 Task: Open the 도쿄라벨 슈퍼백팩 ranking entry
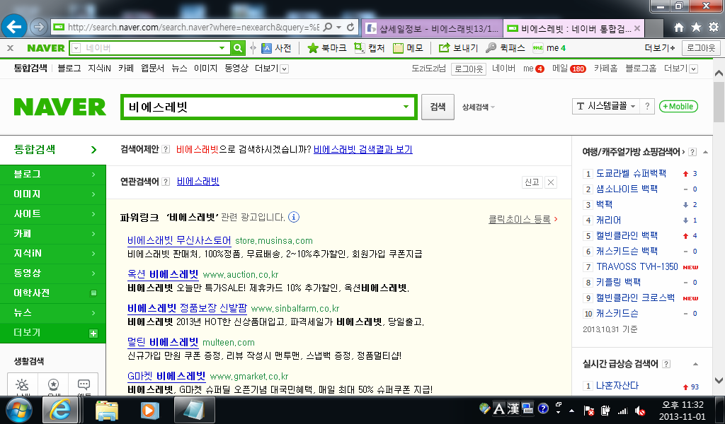631,173
